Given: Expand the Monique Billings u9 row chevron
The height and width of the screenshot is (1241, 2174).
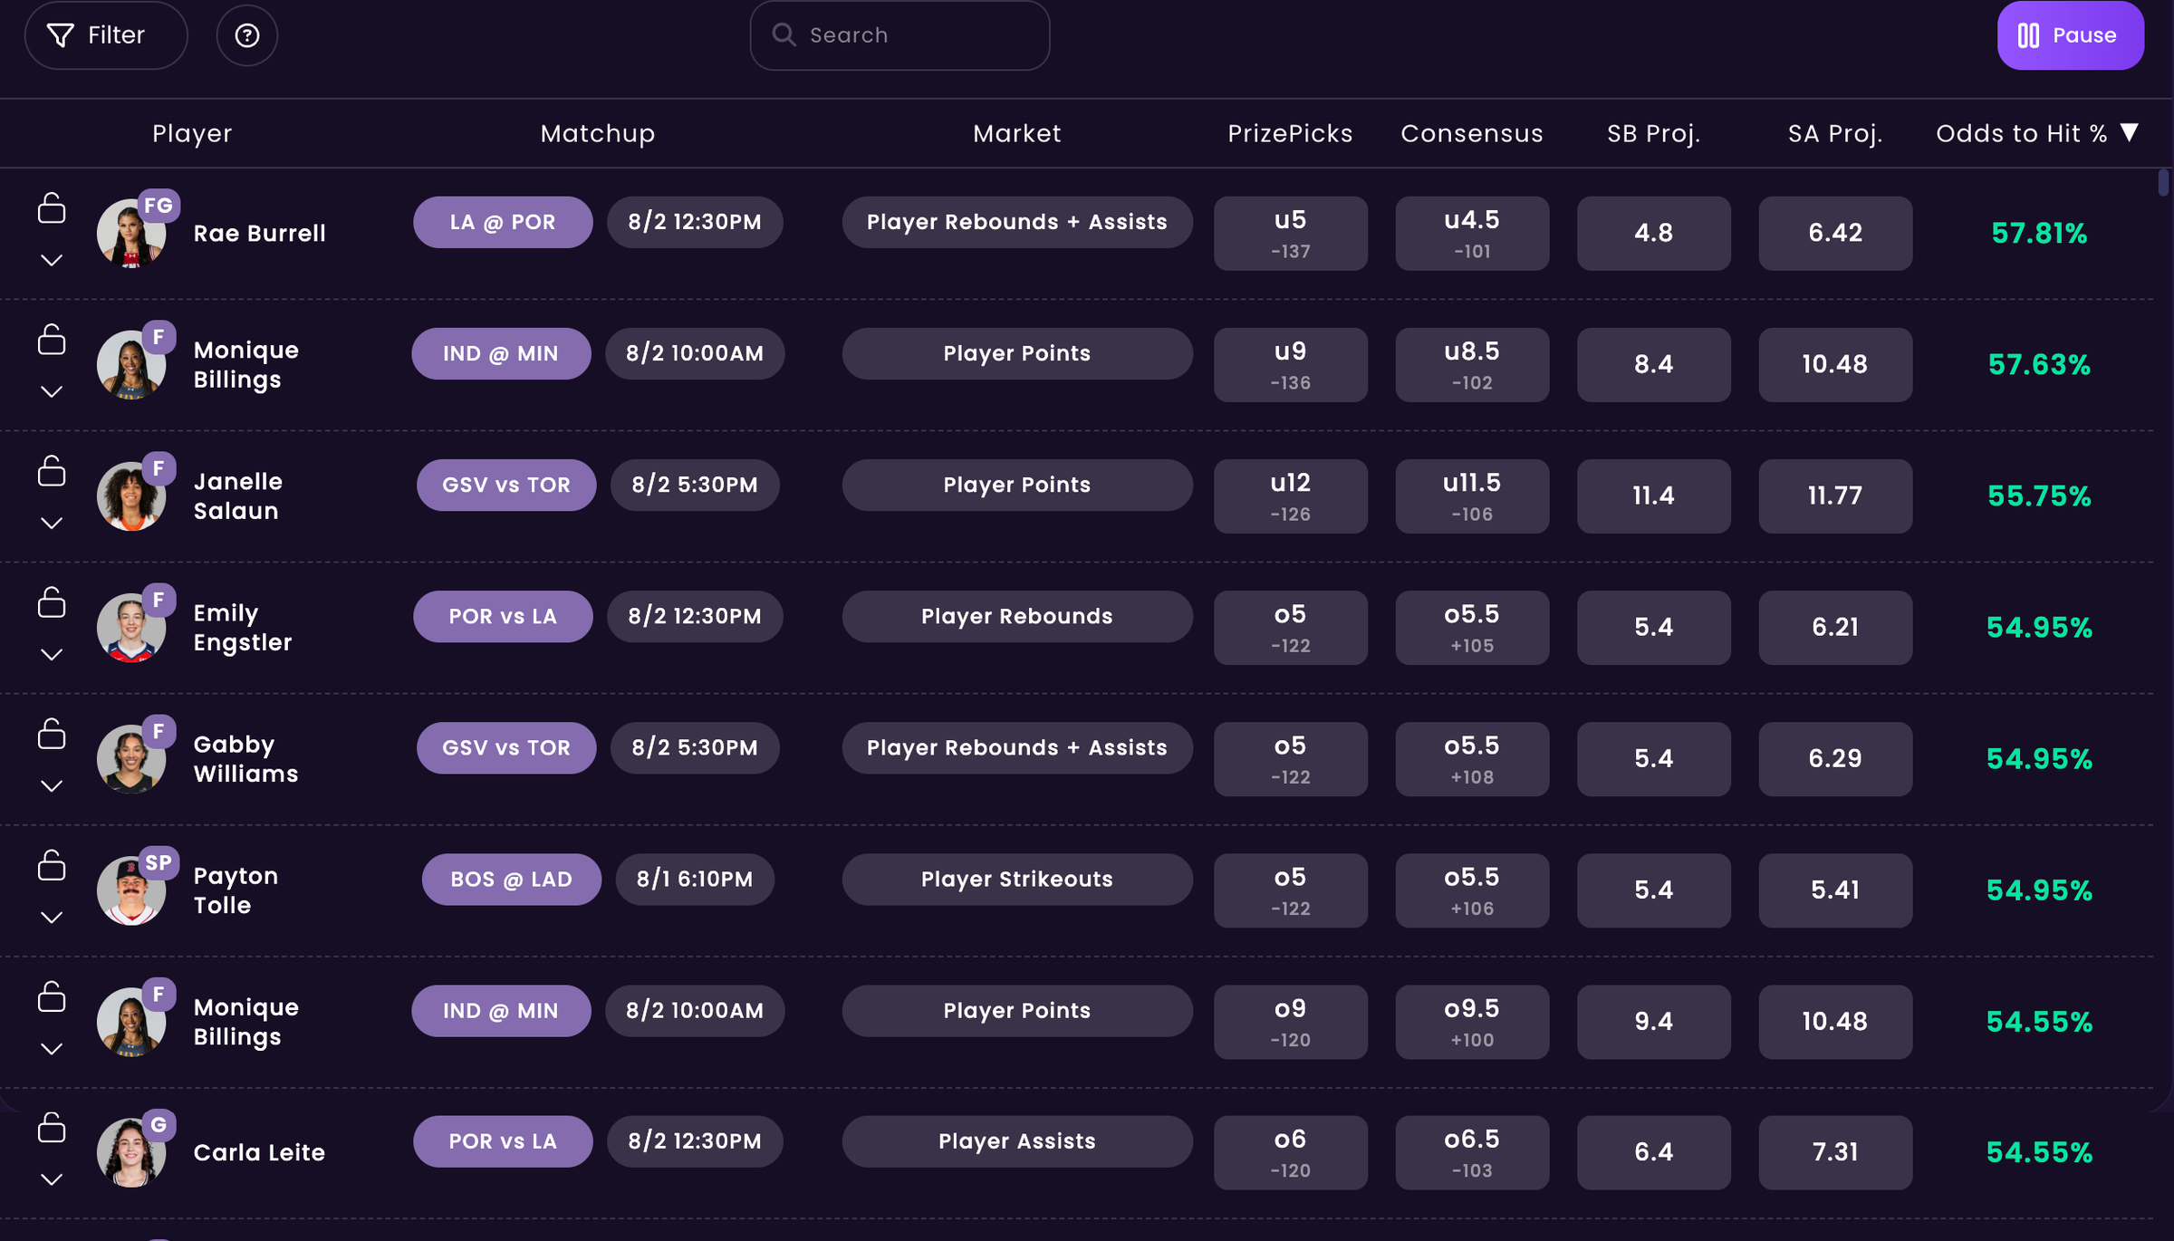Looking at the screenshot, I should pyautogui.click(x=52, y=391).
